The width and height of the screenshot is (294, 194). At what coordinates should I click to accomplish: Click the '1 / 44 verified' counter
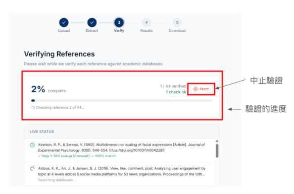[173, 86]
